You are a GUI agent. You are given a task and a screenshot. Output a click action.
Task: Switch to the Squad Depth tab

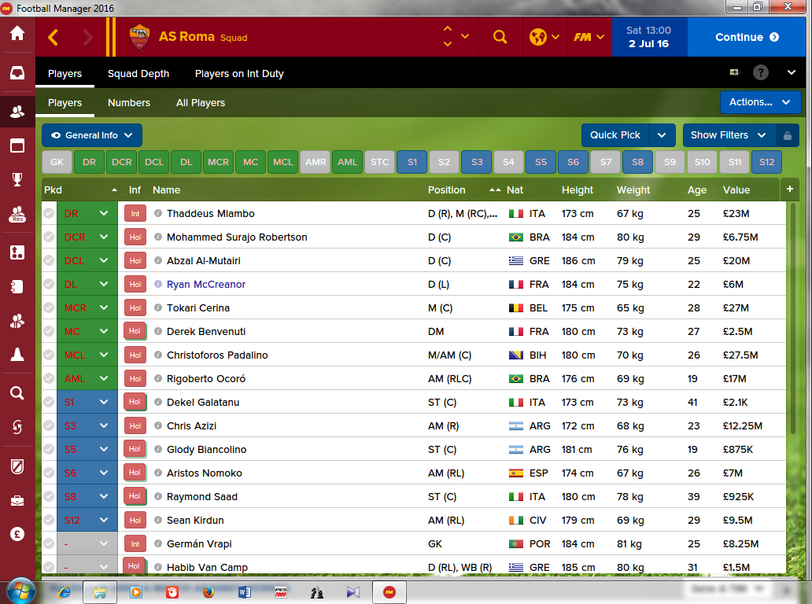tap(138, 73)
